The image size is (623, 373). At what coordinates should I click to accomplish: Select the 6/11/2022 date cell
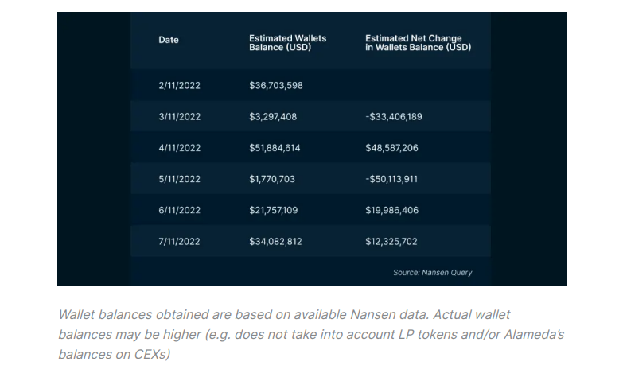tap(179, 210)
